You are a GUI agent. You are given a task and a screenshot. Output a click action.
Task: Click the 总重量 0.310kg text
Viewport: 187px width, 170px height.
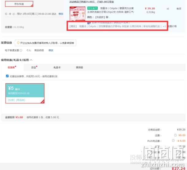tap(14, 27)
